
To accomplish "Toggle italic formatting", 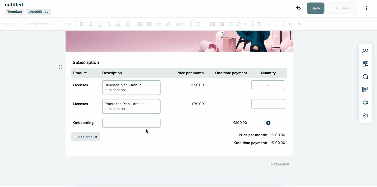I will 91,24.
